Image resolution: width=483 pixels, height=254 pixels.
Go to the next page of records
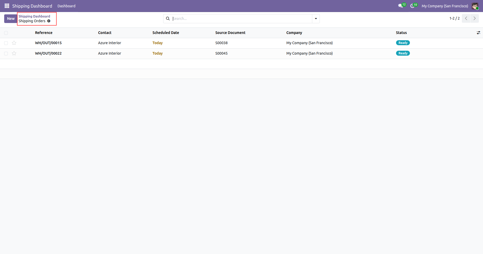coord(474,18)
